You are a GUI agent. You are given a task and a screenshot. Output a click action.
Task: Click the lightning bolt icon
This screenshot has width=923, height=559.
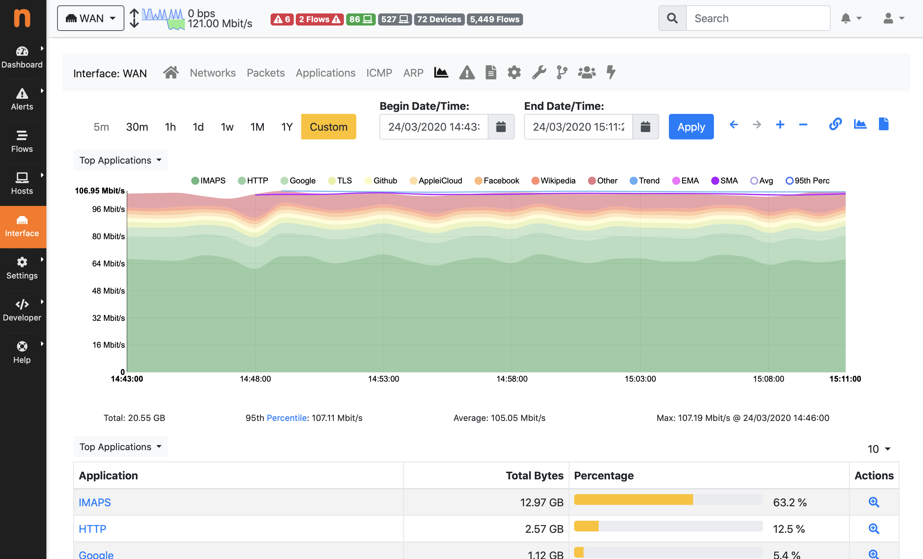611,73
